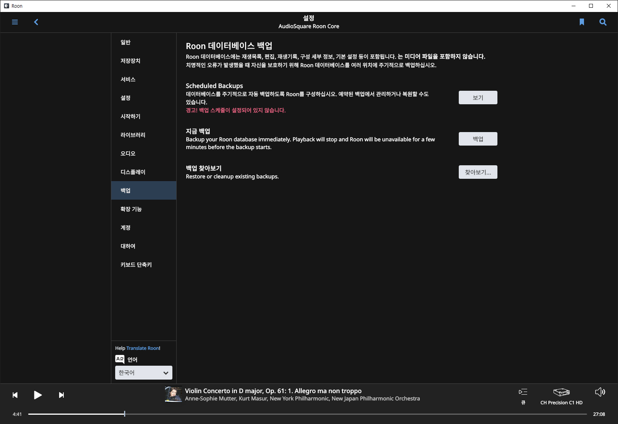The height and width of the screenshot is (424, 618).
Task: Select the CH Precision C1 HD zone
Action: [x=561, y=396]
